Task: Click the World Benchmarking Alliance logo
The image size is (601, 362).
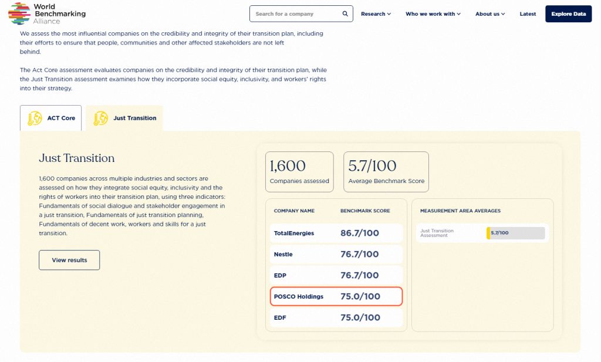Action: (x=47, y=13)
